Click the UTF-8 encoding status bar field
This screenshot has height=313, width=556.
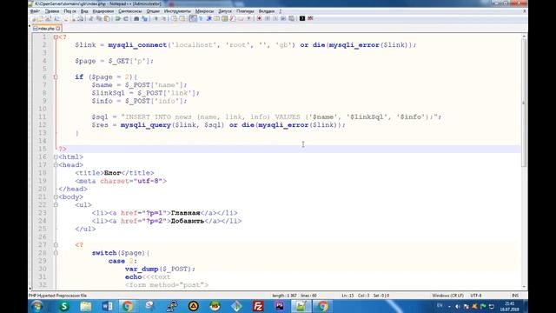(476, 296)
